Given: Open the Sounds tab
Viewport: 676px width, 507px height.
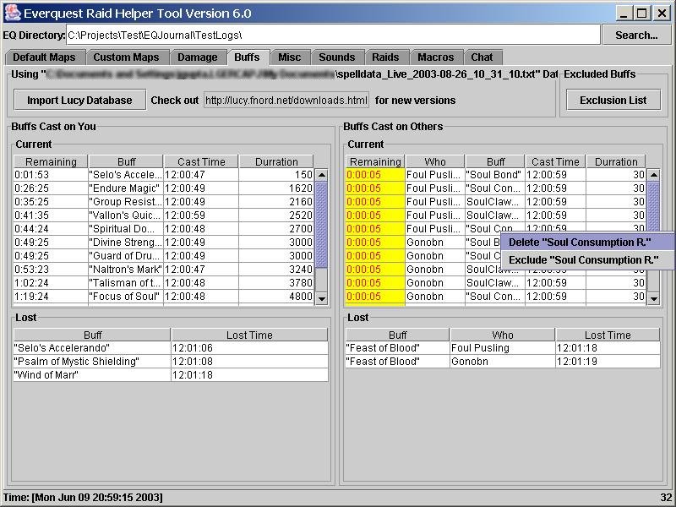Looking at the screenshot, I should pos(336,57).
